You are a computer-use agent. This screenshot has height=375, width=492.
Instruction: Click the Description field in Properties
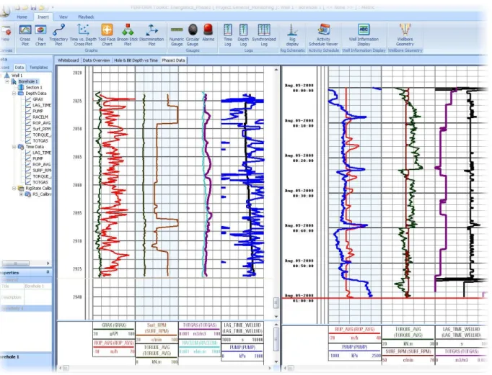coord(38,297)
